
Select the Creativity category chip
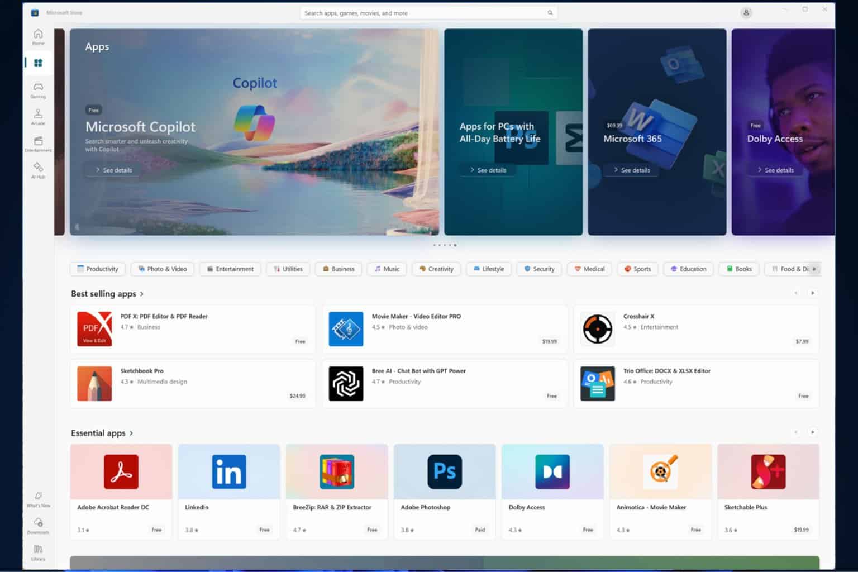pyautogui.click(x=436, y=269)
